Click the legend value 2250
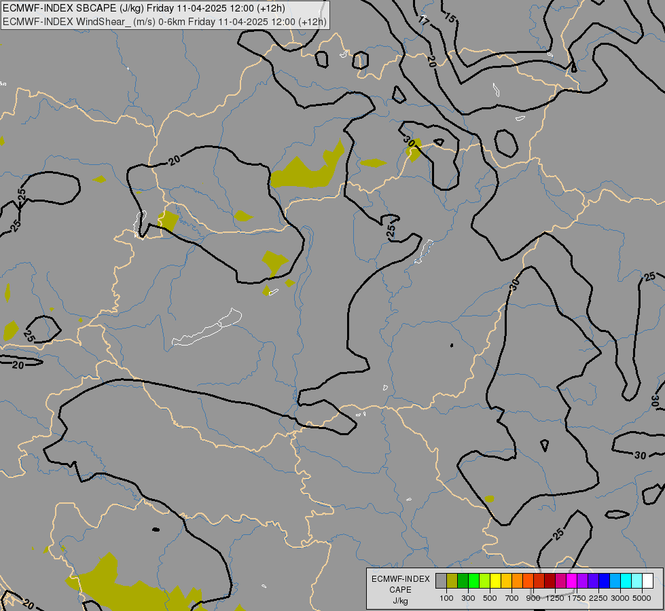Viewport: 665px width, 611px height. (598, 598)
